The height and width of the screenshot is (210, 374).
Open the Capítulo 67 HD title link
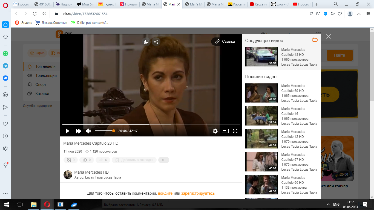[x=293, y=157]
